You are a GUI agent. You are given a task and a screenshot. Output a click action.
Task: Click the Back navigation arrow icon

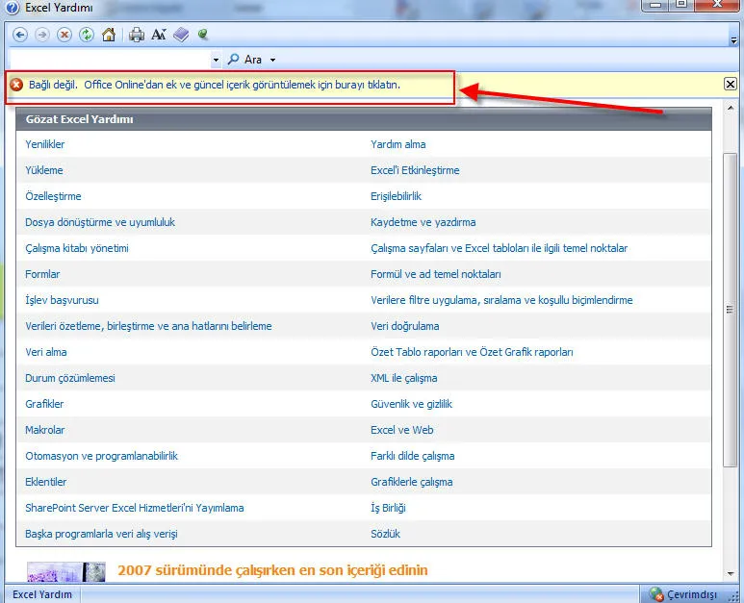[19, 35]
